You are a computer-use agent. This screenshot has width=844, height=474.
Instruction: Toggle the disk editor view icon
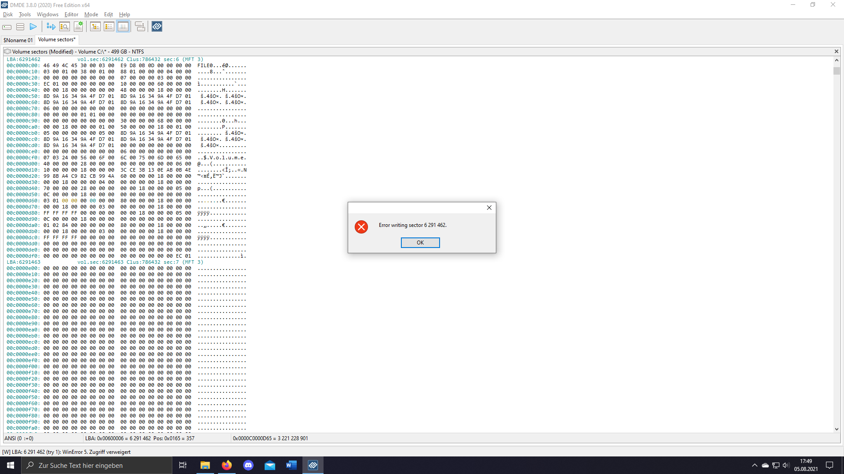[123, 27]
